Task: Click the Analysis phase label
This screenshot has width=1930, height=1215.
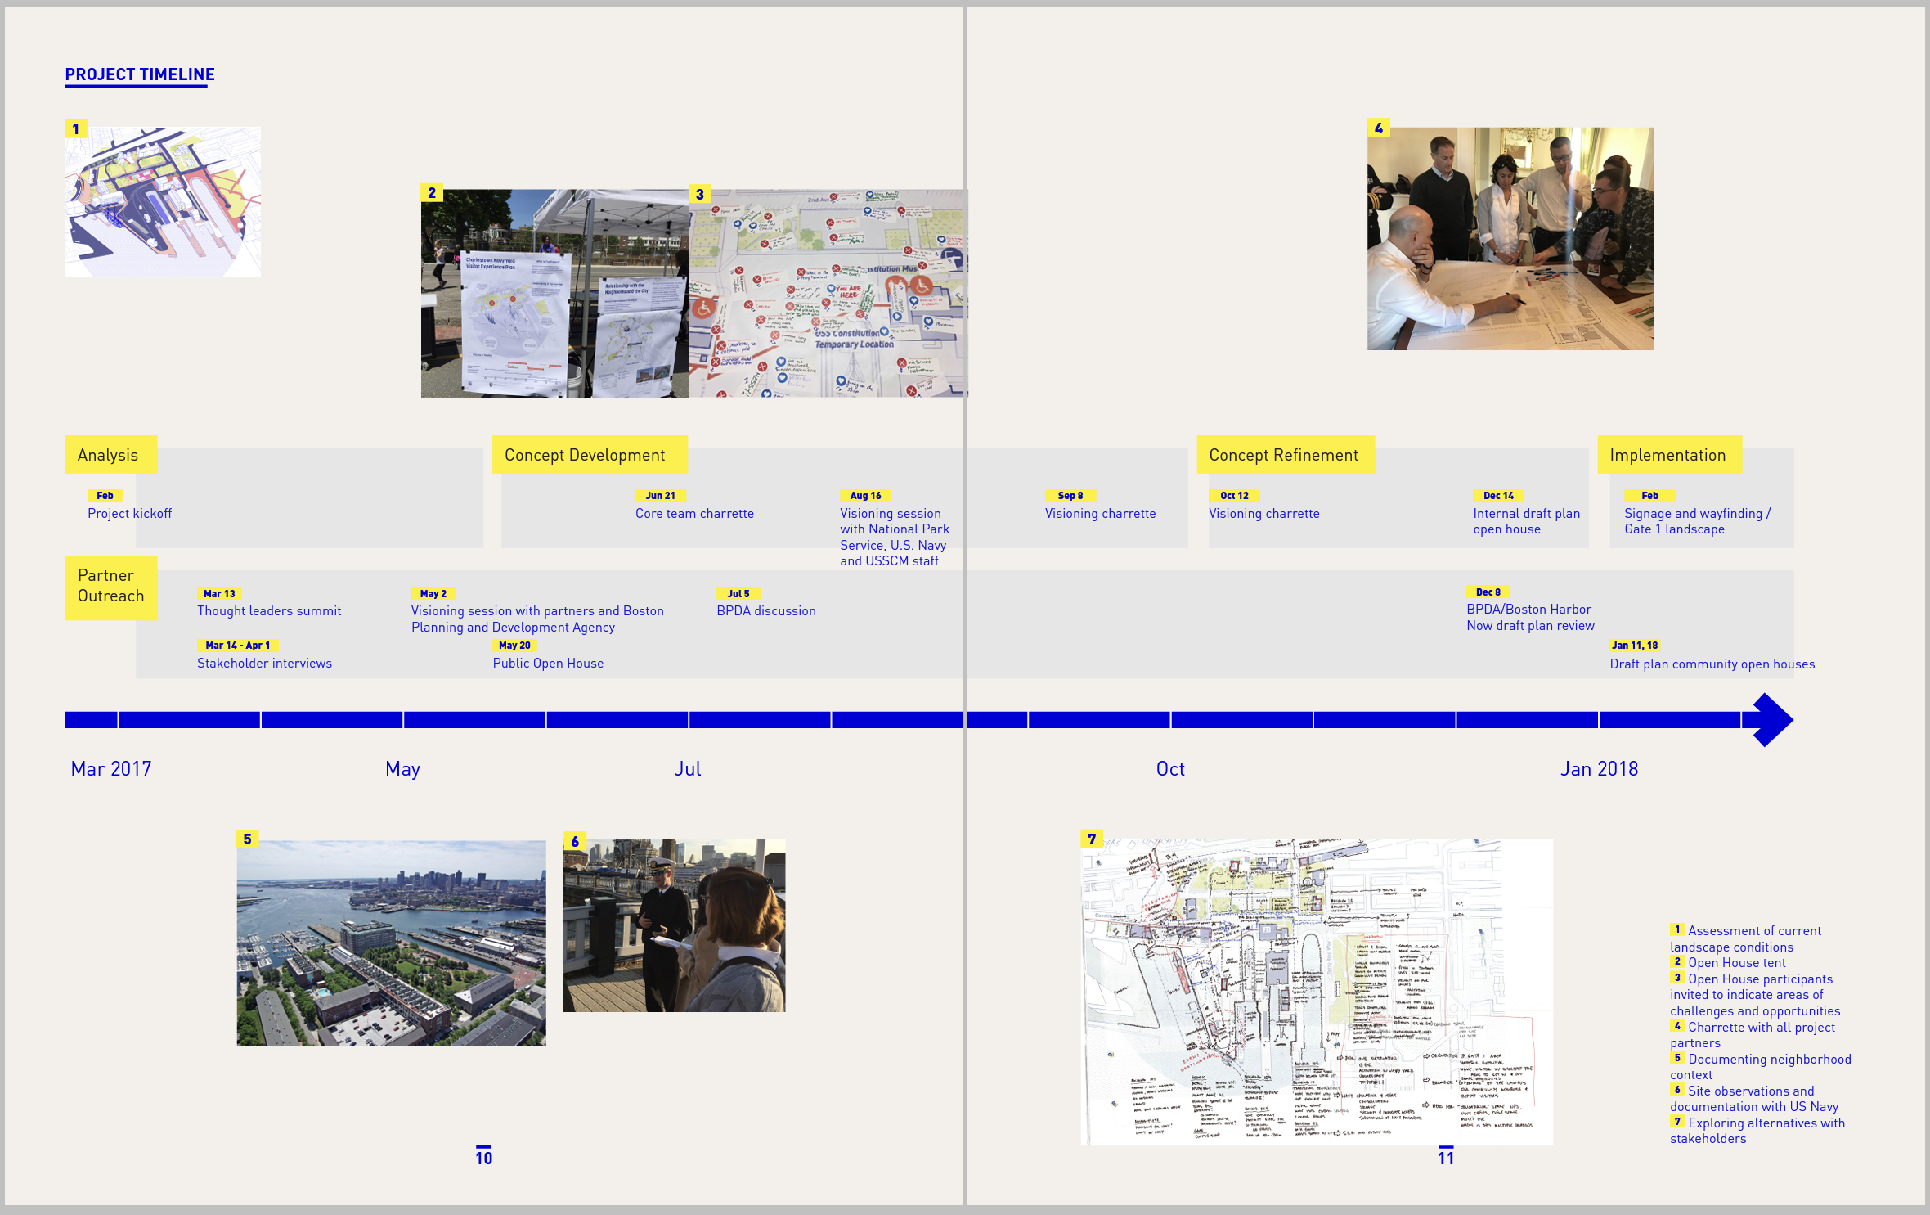Action: (110, 455)
